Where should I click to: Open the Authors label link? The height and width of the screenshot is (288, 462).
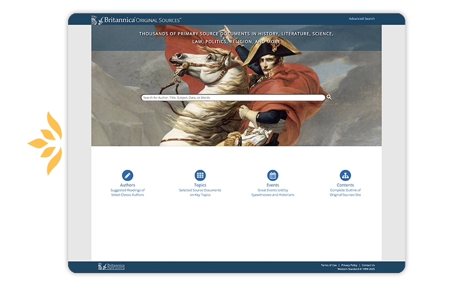click(x=128, y=185)
